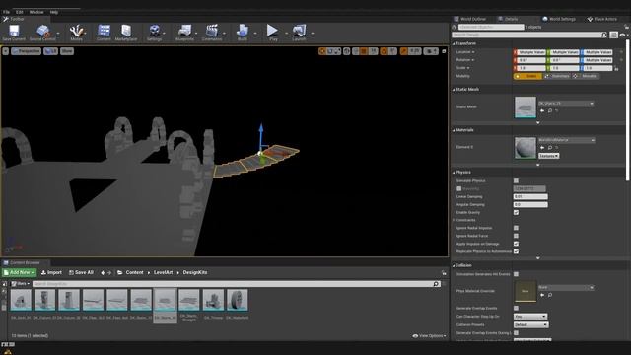Open the Window menu

36,12
